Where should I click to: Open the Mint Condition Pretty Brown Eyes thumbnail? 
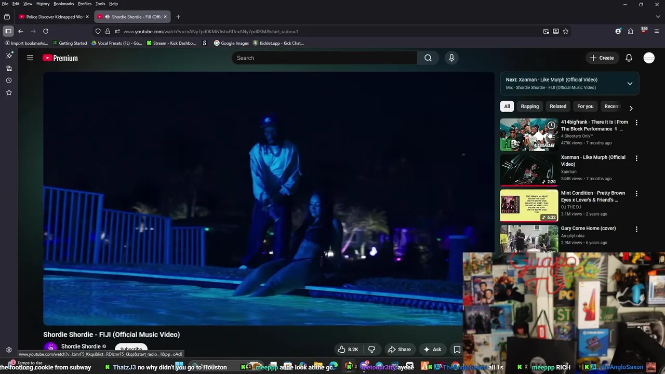(x=529, y=206)
